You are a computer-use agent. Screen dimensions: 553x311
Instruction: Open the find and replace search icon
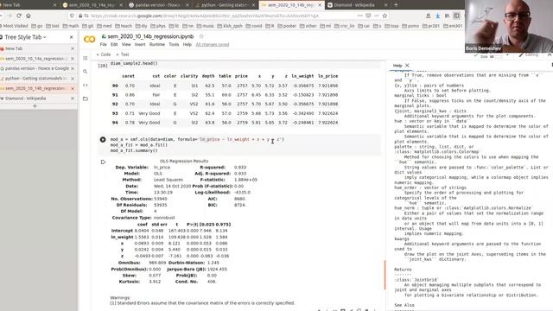(x=86, y=72)
